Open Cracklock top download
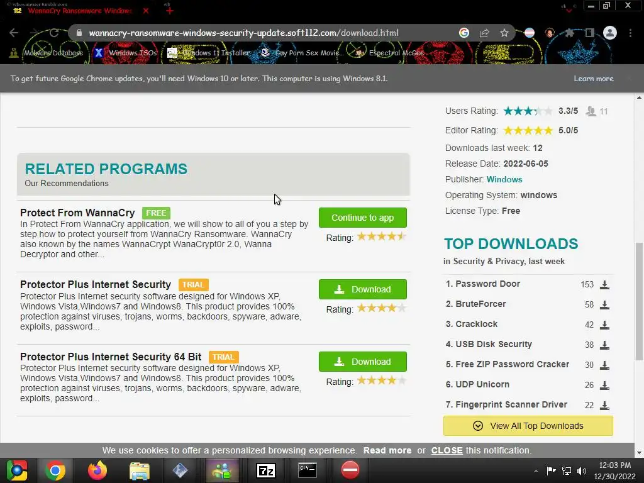 pyautogui.click(x=477, y=324)
